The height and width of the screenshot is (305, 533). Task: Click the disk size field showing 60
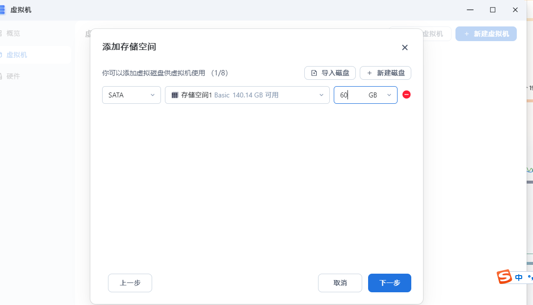(349, 95)
